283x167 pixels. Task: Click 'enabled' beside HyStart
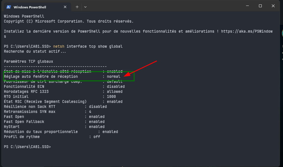[97, 127]
